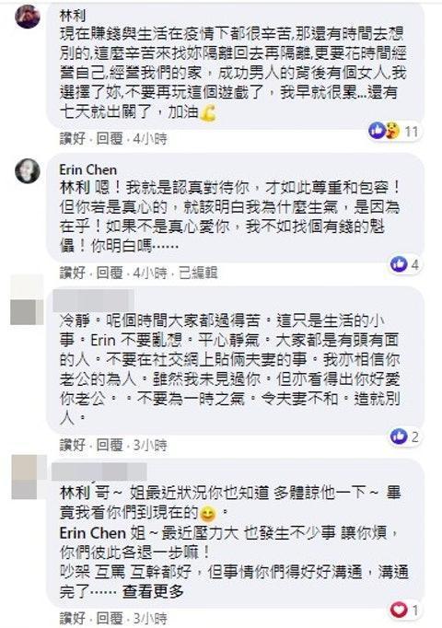Open Erin Chen name link

click(88, 169)
